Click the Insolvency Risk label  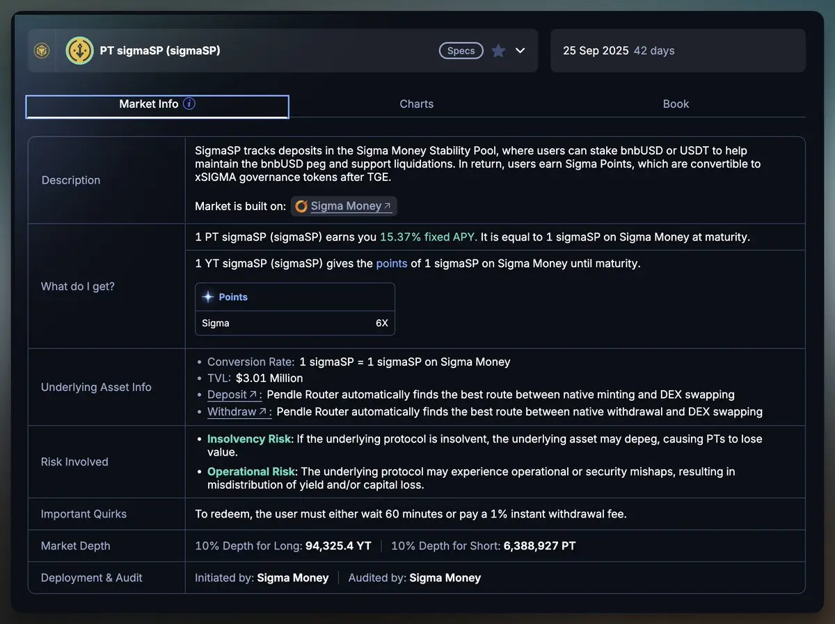pos(248,439)
